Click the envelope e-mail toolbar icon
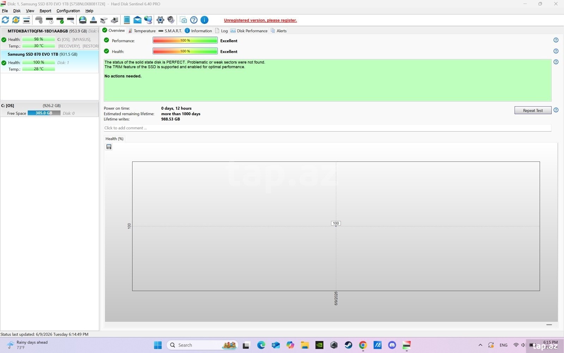 tap(137, 20)
